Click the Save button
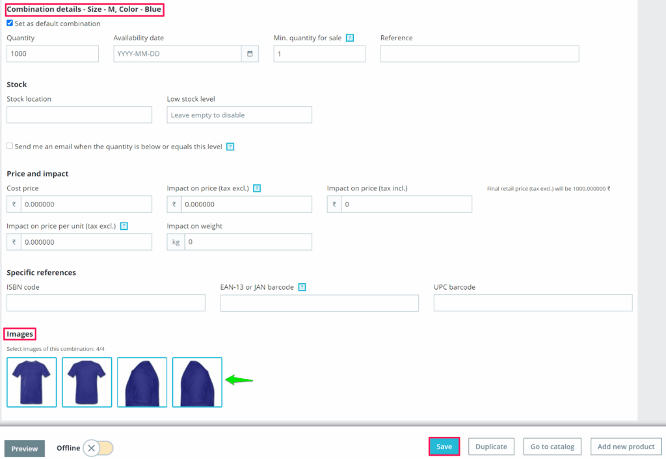 pyautogui.click(x=444, y=447)
